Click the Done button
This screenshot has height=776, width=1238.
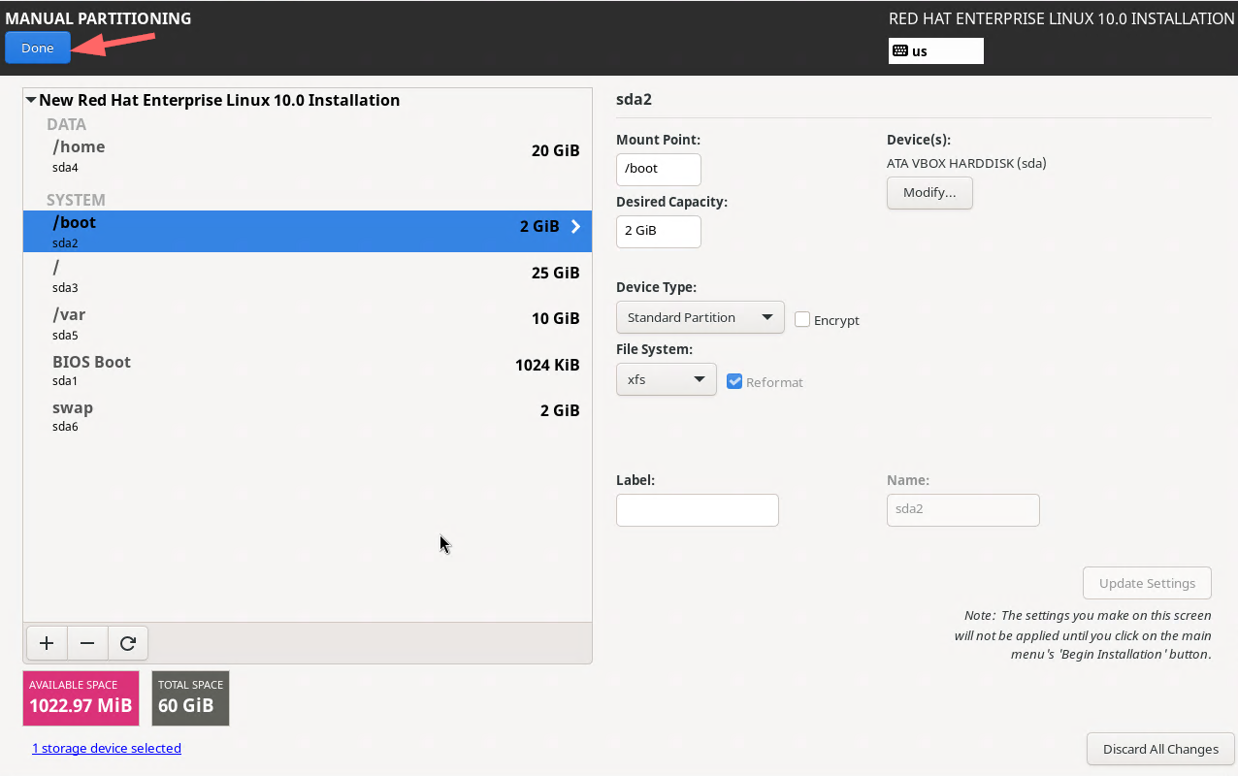coord(38,48)
